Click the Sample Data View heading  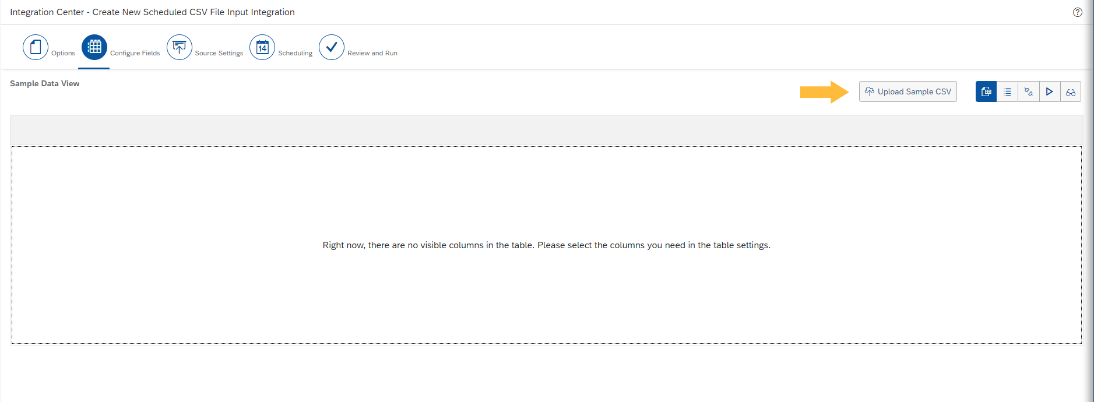tap(45, 83)
